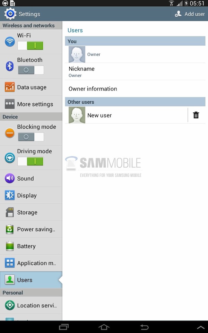Disable the Driving mode switch

[31, 161]
